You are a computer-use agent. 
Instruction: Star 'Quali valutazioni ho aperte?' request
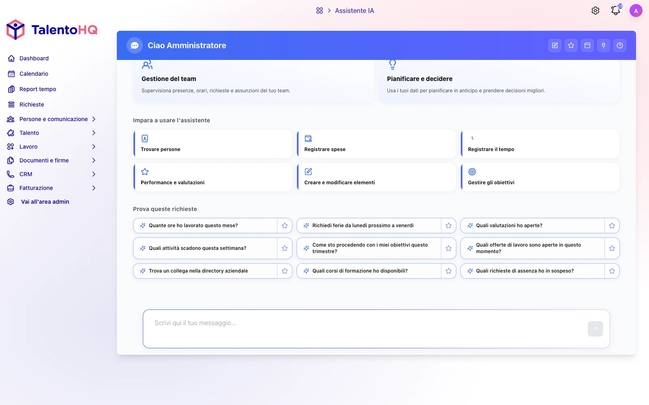[x=612, y=226]
